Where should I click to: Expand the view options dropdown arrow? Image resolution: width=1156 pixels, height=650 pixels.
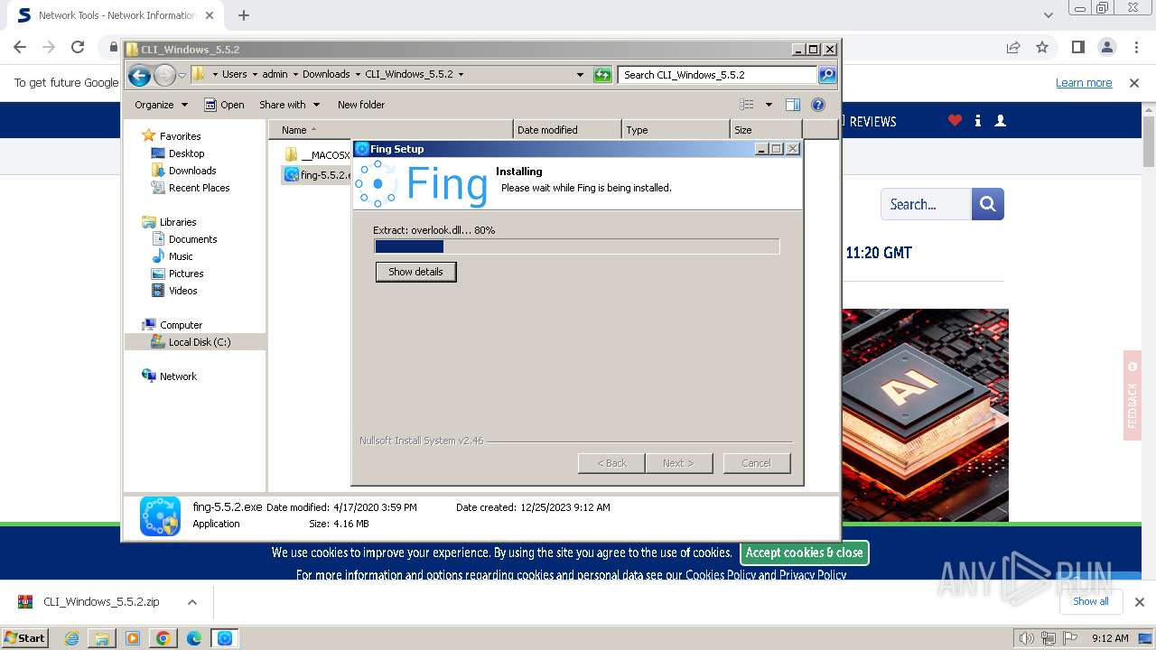(x=769, y=105)
